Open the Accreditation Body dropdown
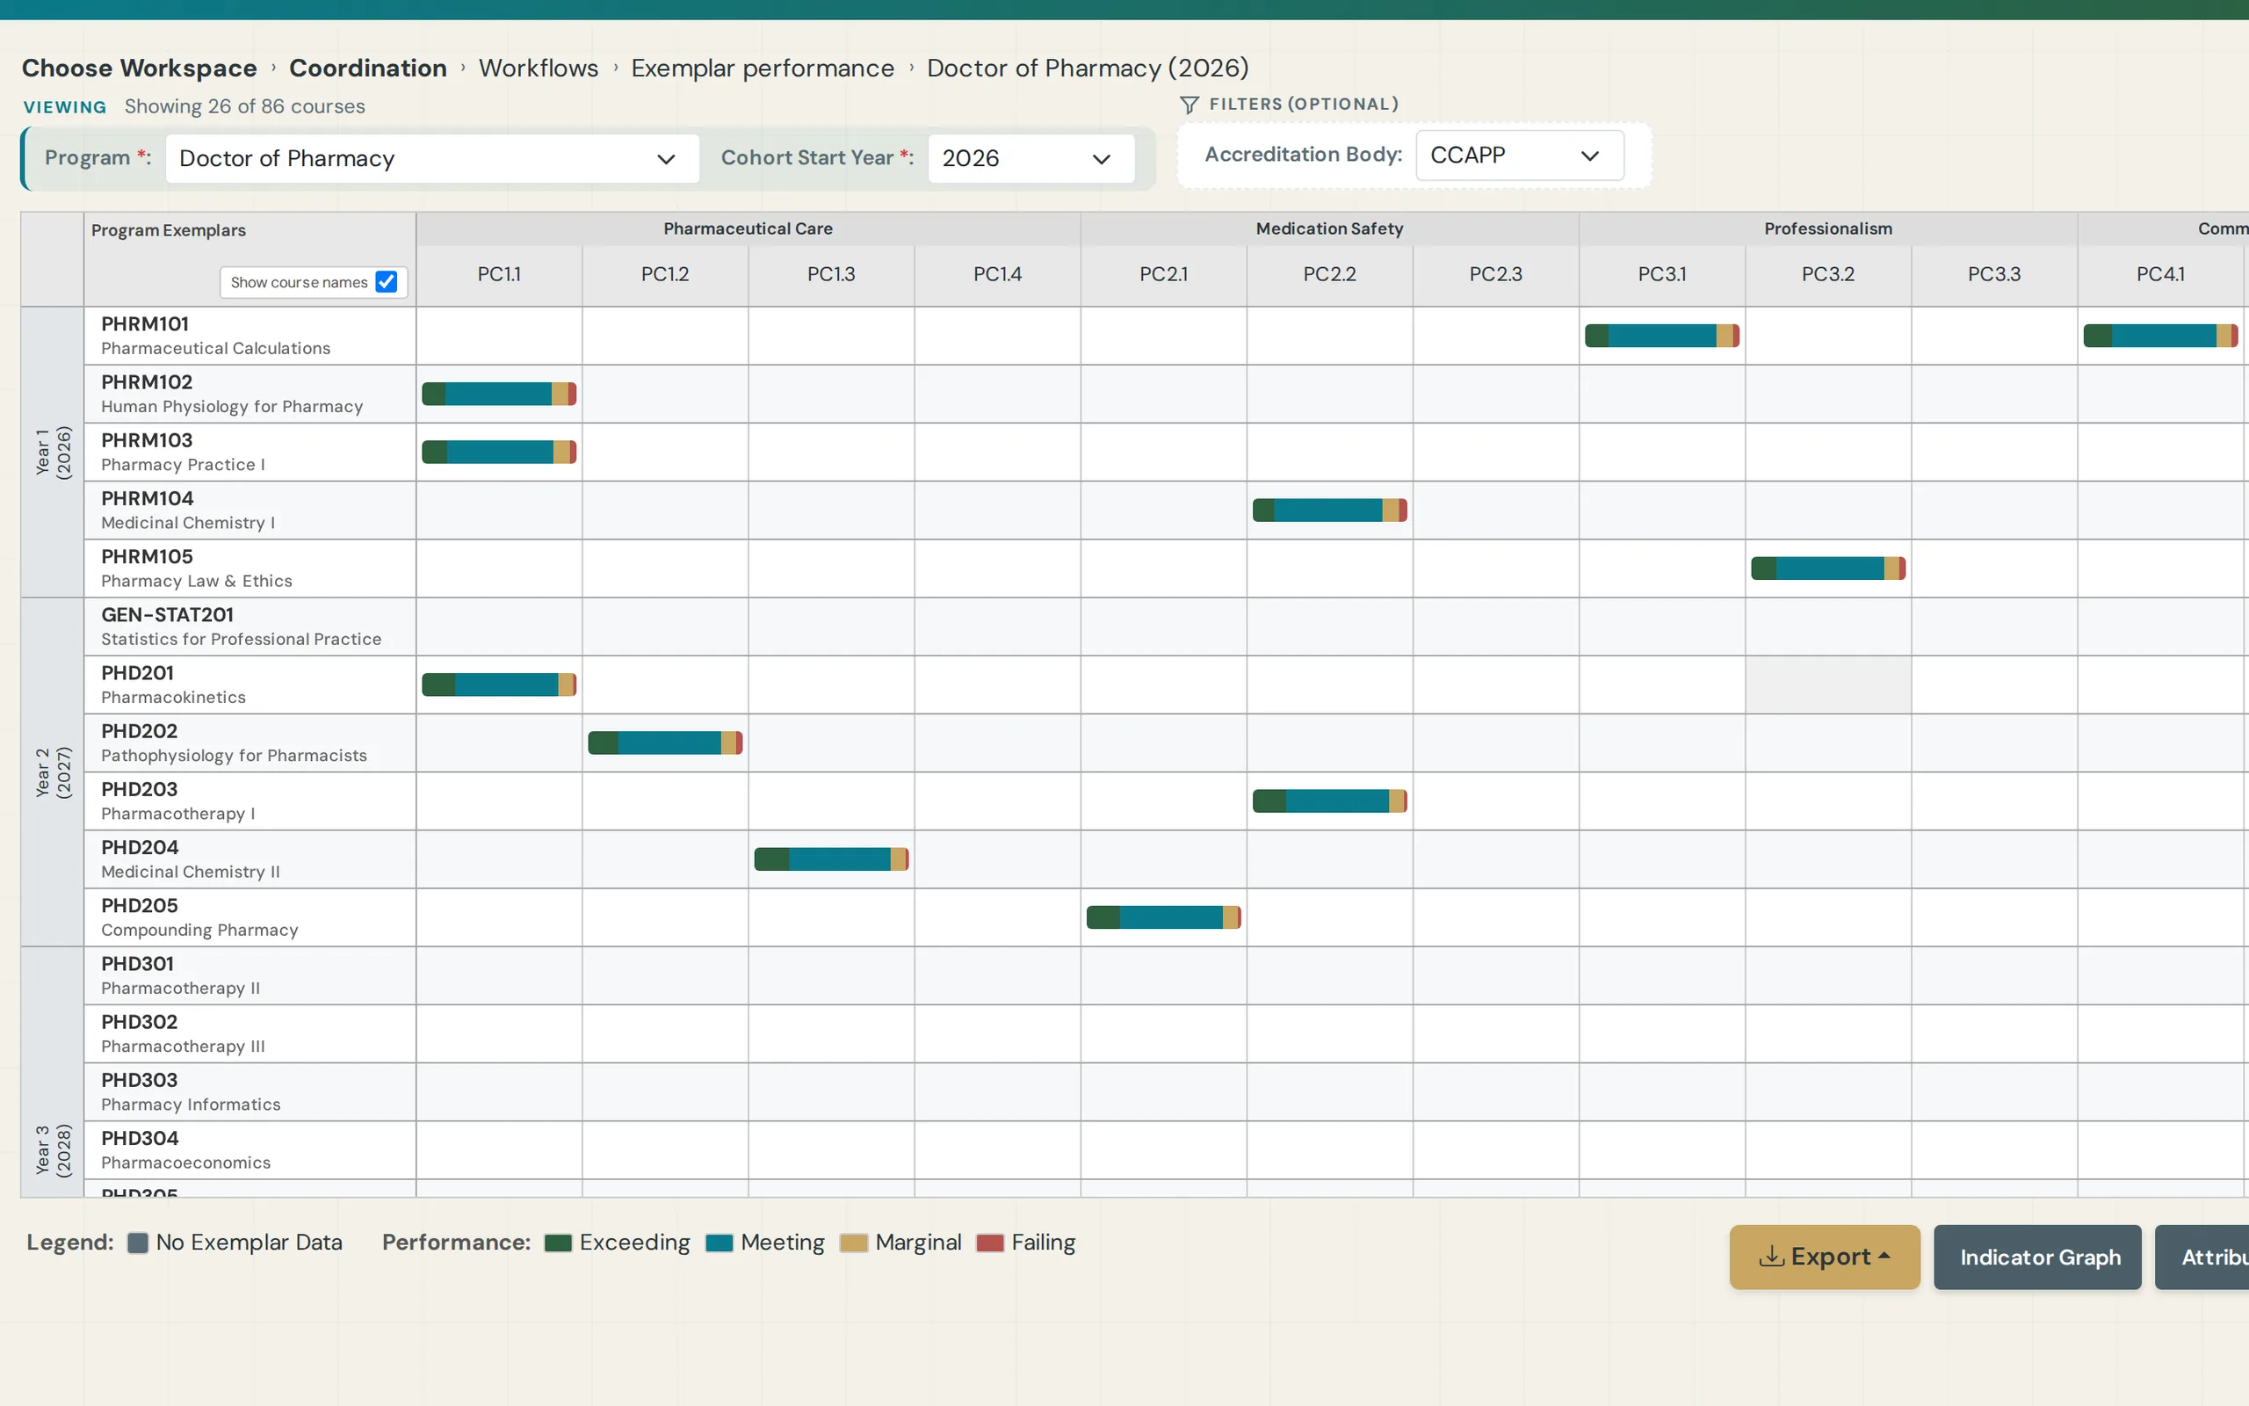The image size is (2249, 1406). [x=1520, y=156]
